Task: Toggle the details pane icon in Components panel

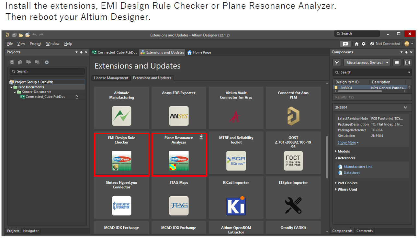Action: pyautogui.click(x=408, y=63)
